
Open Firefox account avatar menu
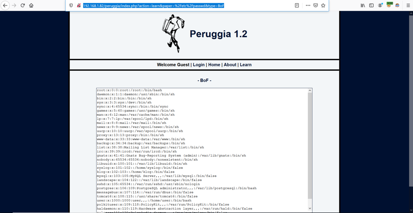coord(380,5)
